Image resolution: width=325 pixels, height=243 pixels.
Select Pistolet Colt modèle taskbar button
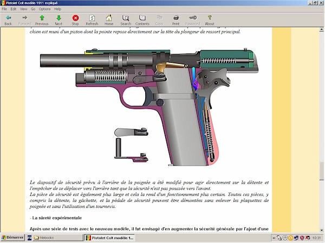[109, 238]
